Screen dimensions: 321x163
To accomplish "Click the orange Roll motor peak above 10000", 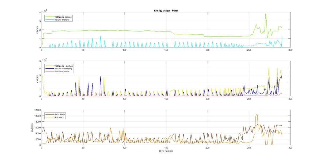I will click(257, 114).
